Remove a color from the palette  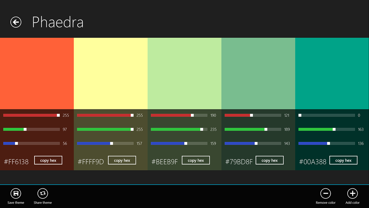tap(326, 193)
